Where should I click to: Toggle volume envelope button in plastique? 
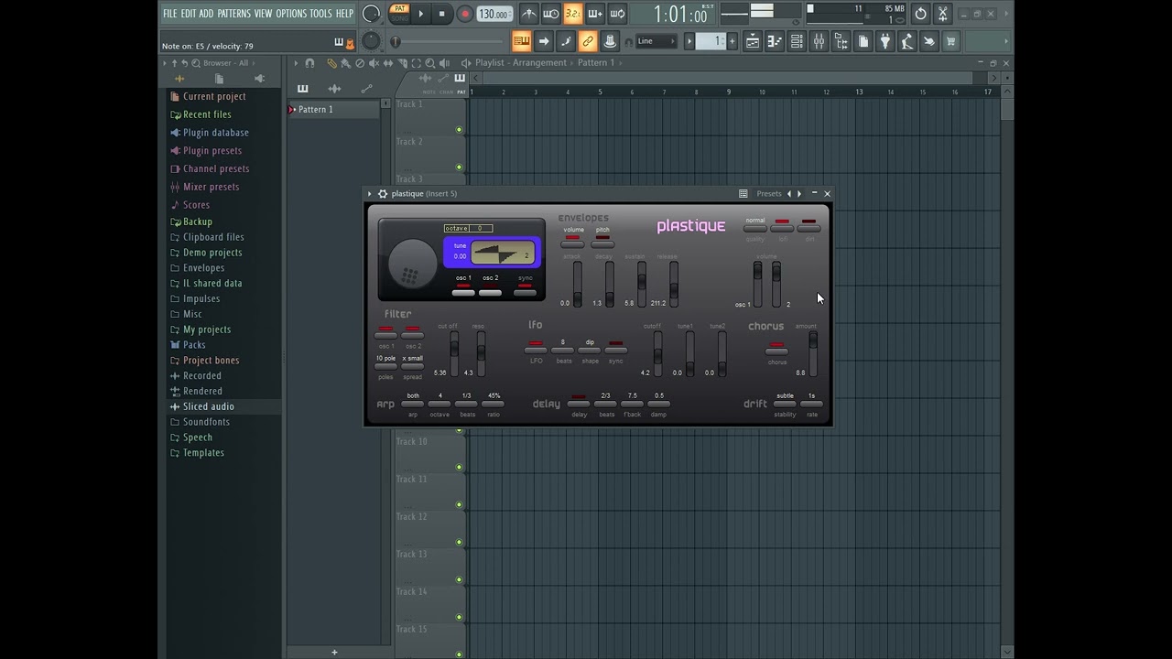(x=573, y=243)
